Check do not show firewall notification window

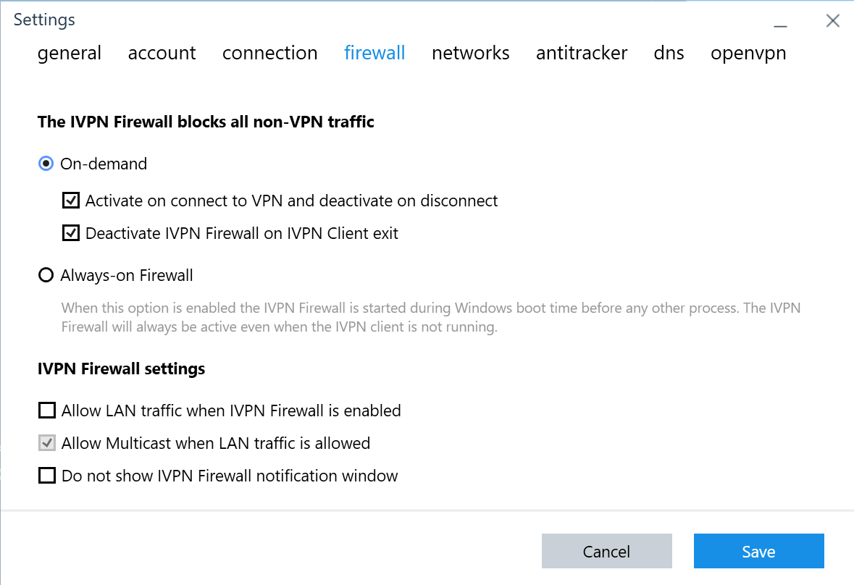point(46,475)
